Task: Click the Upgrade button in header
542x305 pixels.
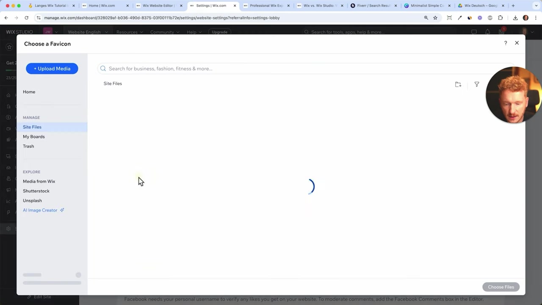Action: pyautogui.click(x=219, y=32)
